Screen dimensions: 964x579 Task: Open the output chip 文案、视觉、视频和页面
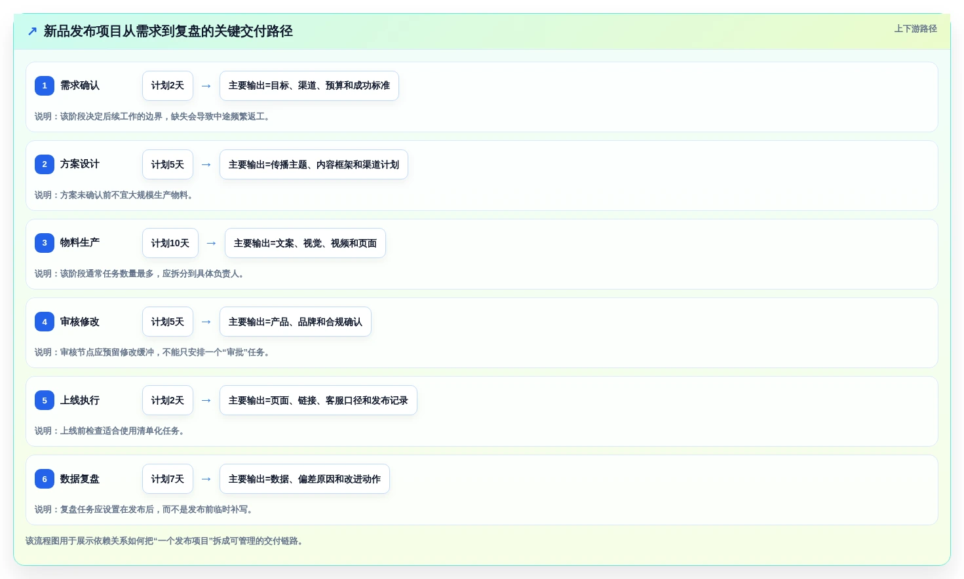(x=305, y=243)
